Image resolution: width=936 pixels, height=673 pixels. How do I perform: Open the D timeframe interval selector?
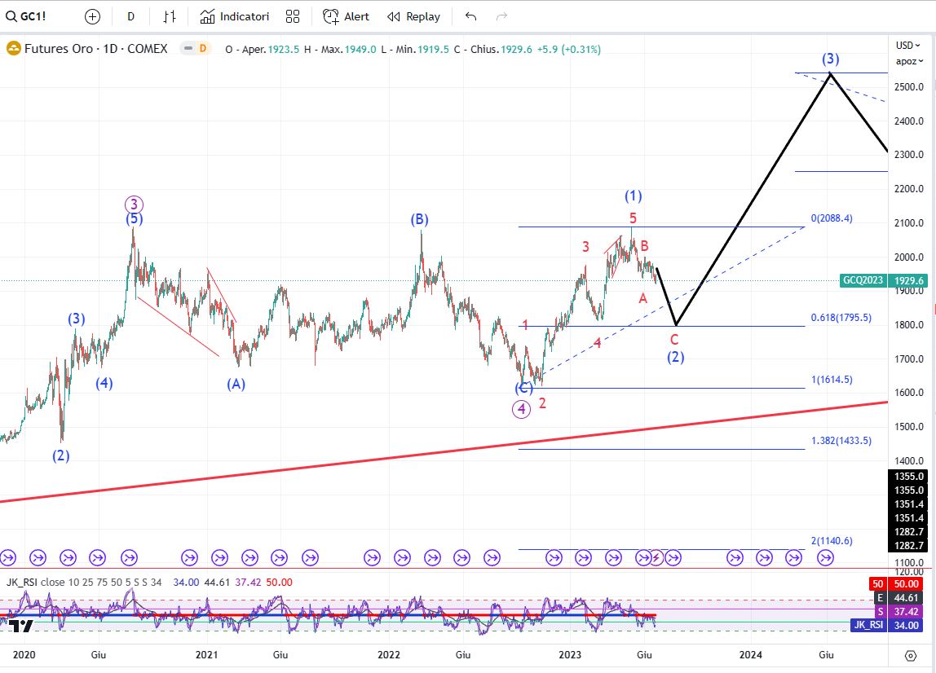[x=130, y=16]
